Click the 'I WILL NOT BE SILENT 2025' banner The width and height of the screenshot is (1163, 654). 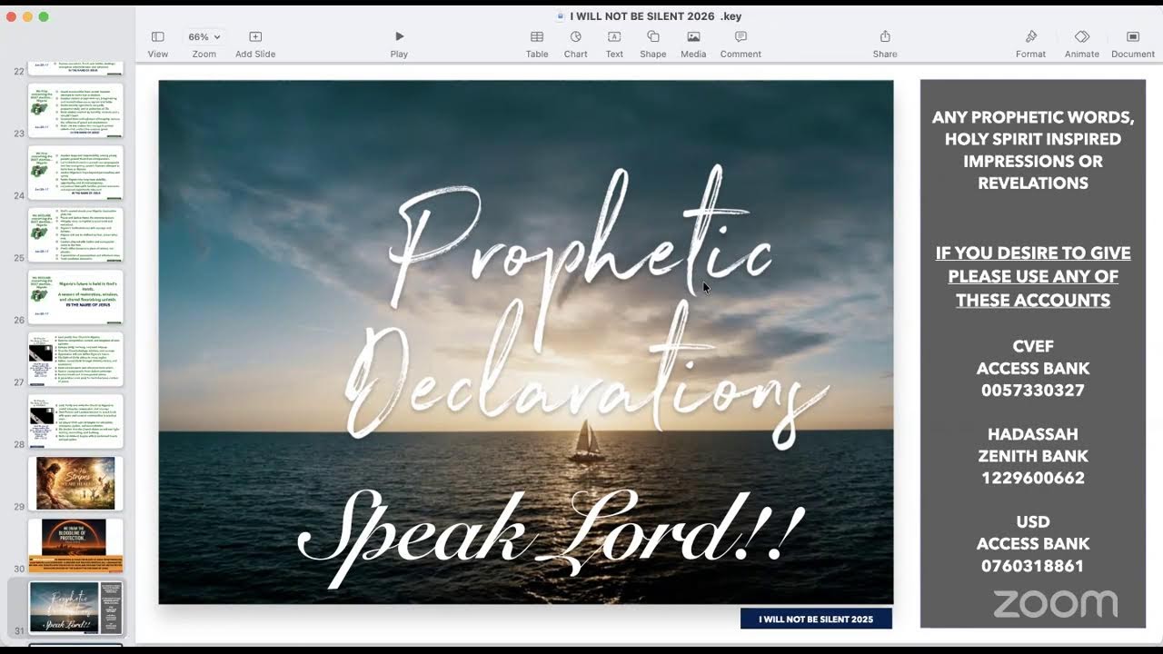tap(816, 619)
